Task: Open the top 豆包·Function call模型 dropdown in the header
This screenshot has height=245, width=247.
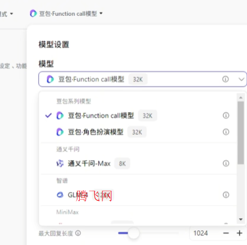Action: [66, 14]
